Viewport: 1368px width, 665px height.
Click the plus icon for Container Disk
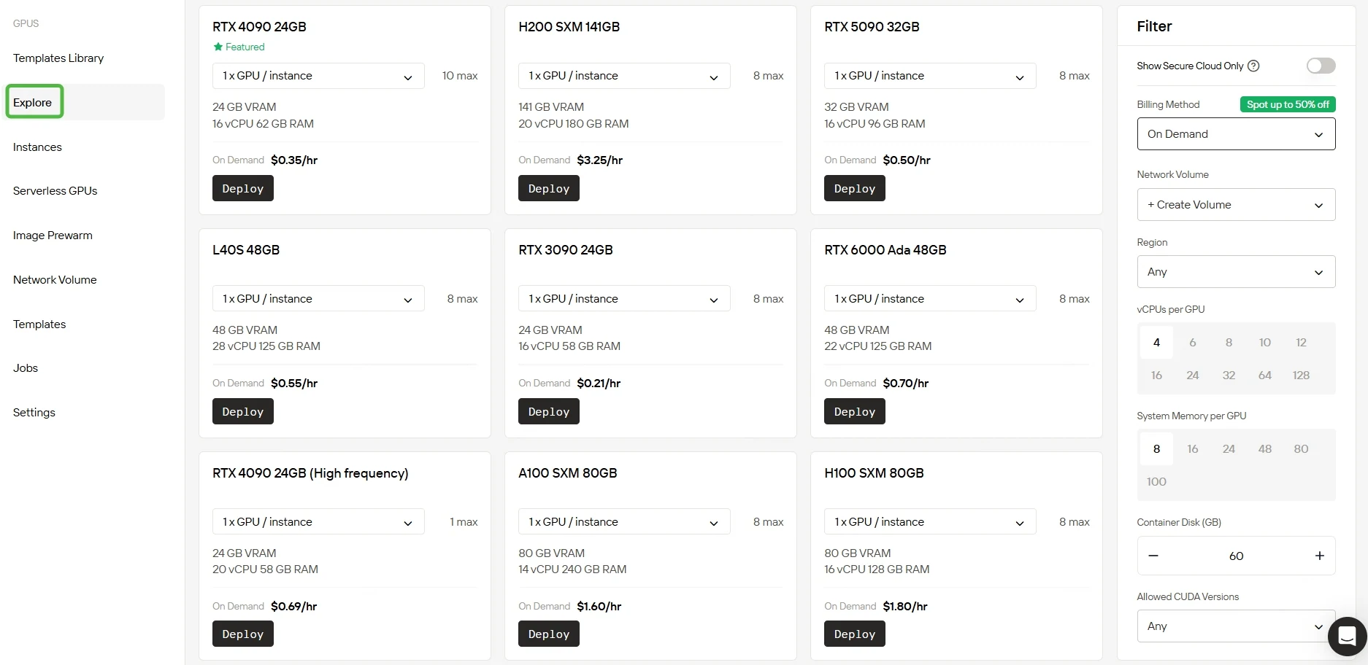(1319, 556)
